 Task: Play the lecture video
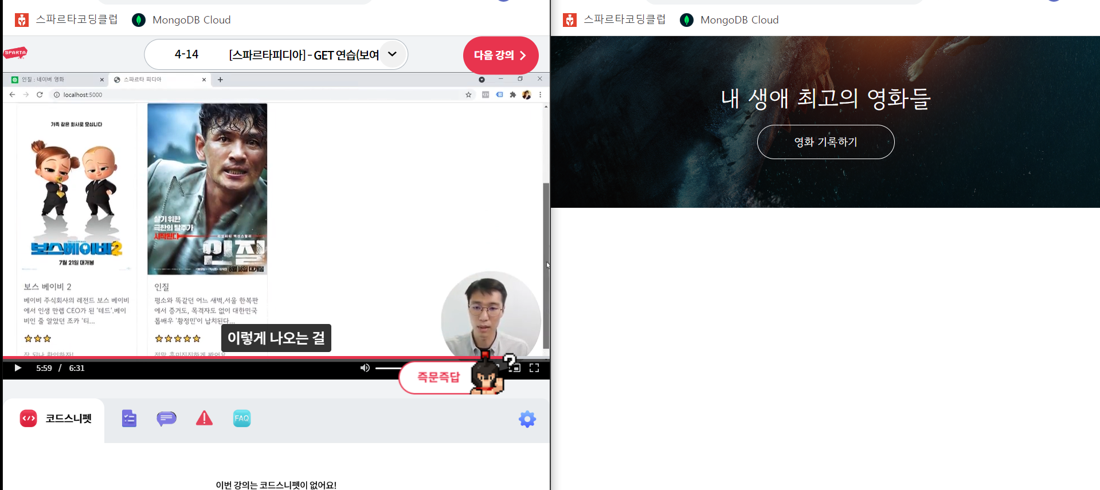(x=18, y=368)
